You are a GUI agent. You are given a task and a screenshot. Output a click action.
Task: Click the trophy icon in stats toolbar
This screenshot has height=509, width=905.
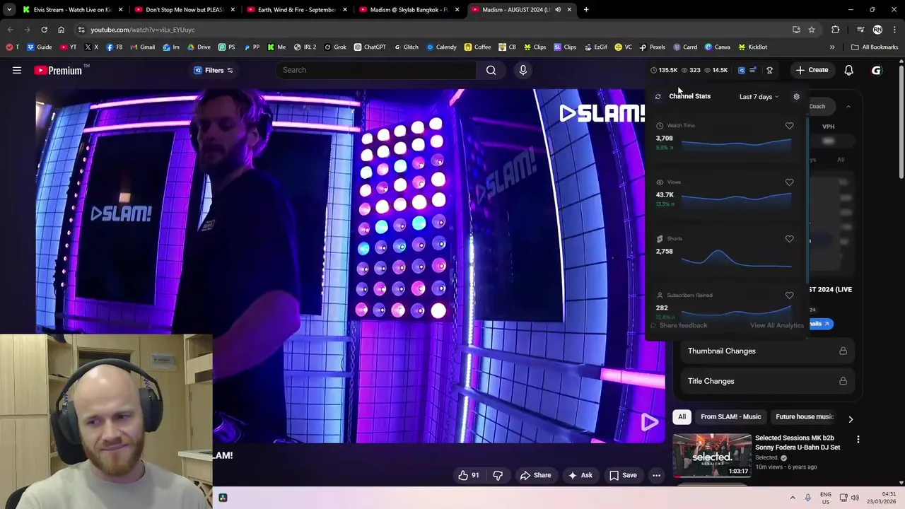tap(769, 70)
